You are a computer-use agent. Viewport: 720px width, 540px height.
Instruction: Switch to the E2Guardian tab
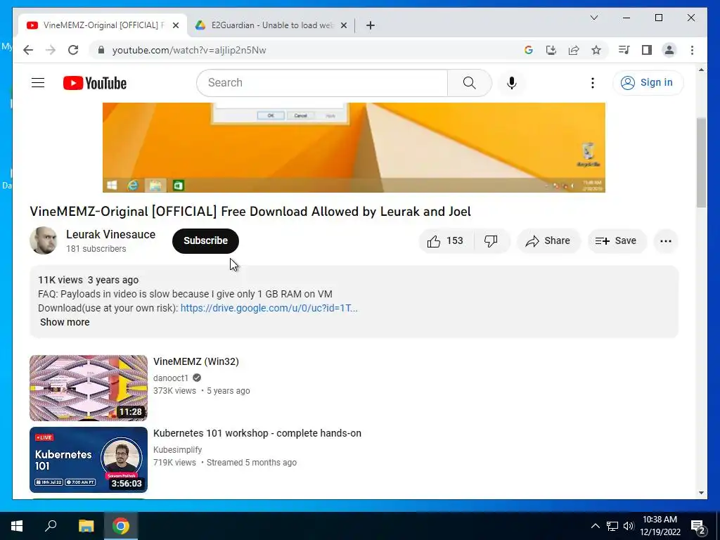pos(271,25)
